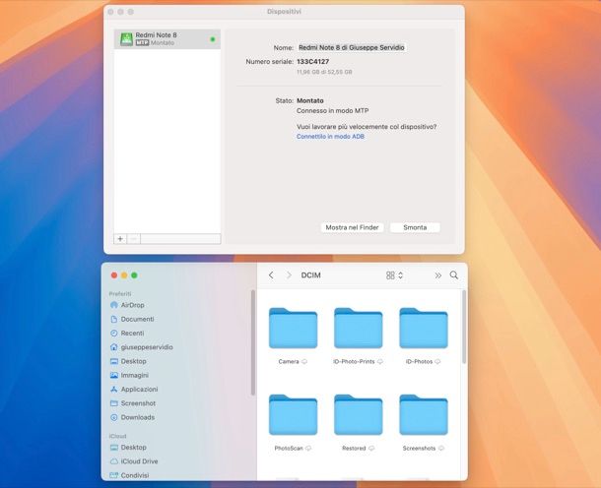The image size is (601, 488).
Task: Open the Connettilo in modo ADB link
Action: [330, 137]
